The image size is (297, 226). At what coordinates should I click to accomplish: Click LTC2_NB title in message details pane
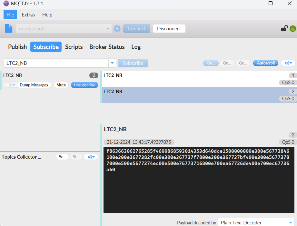pos(115,129)
